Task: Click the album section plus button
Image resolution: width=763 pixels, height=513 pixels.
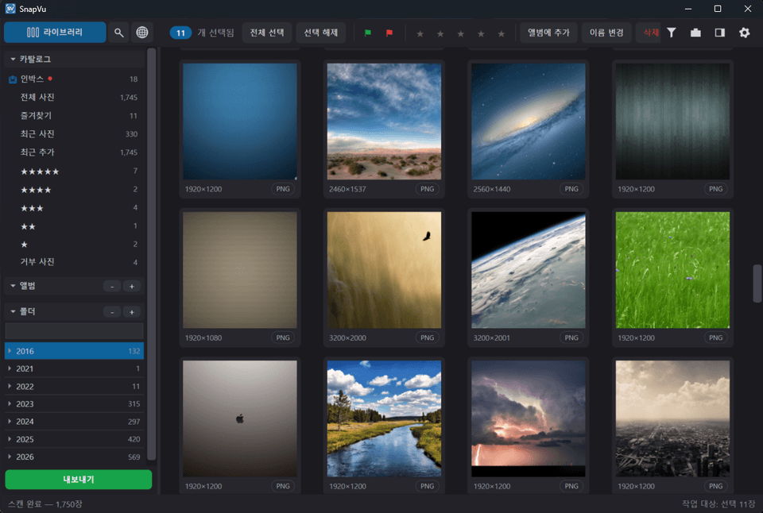Action: [132, 287]
